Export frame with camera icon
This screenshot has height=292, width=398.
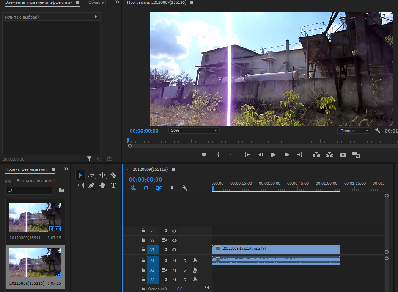[343, 155]
